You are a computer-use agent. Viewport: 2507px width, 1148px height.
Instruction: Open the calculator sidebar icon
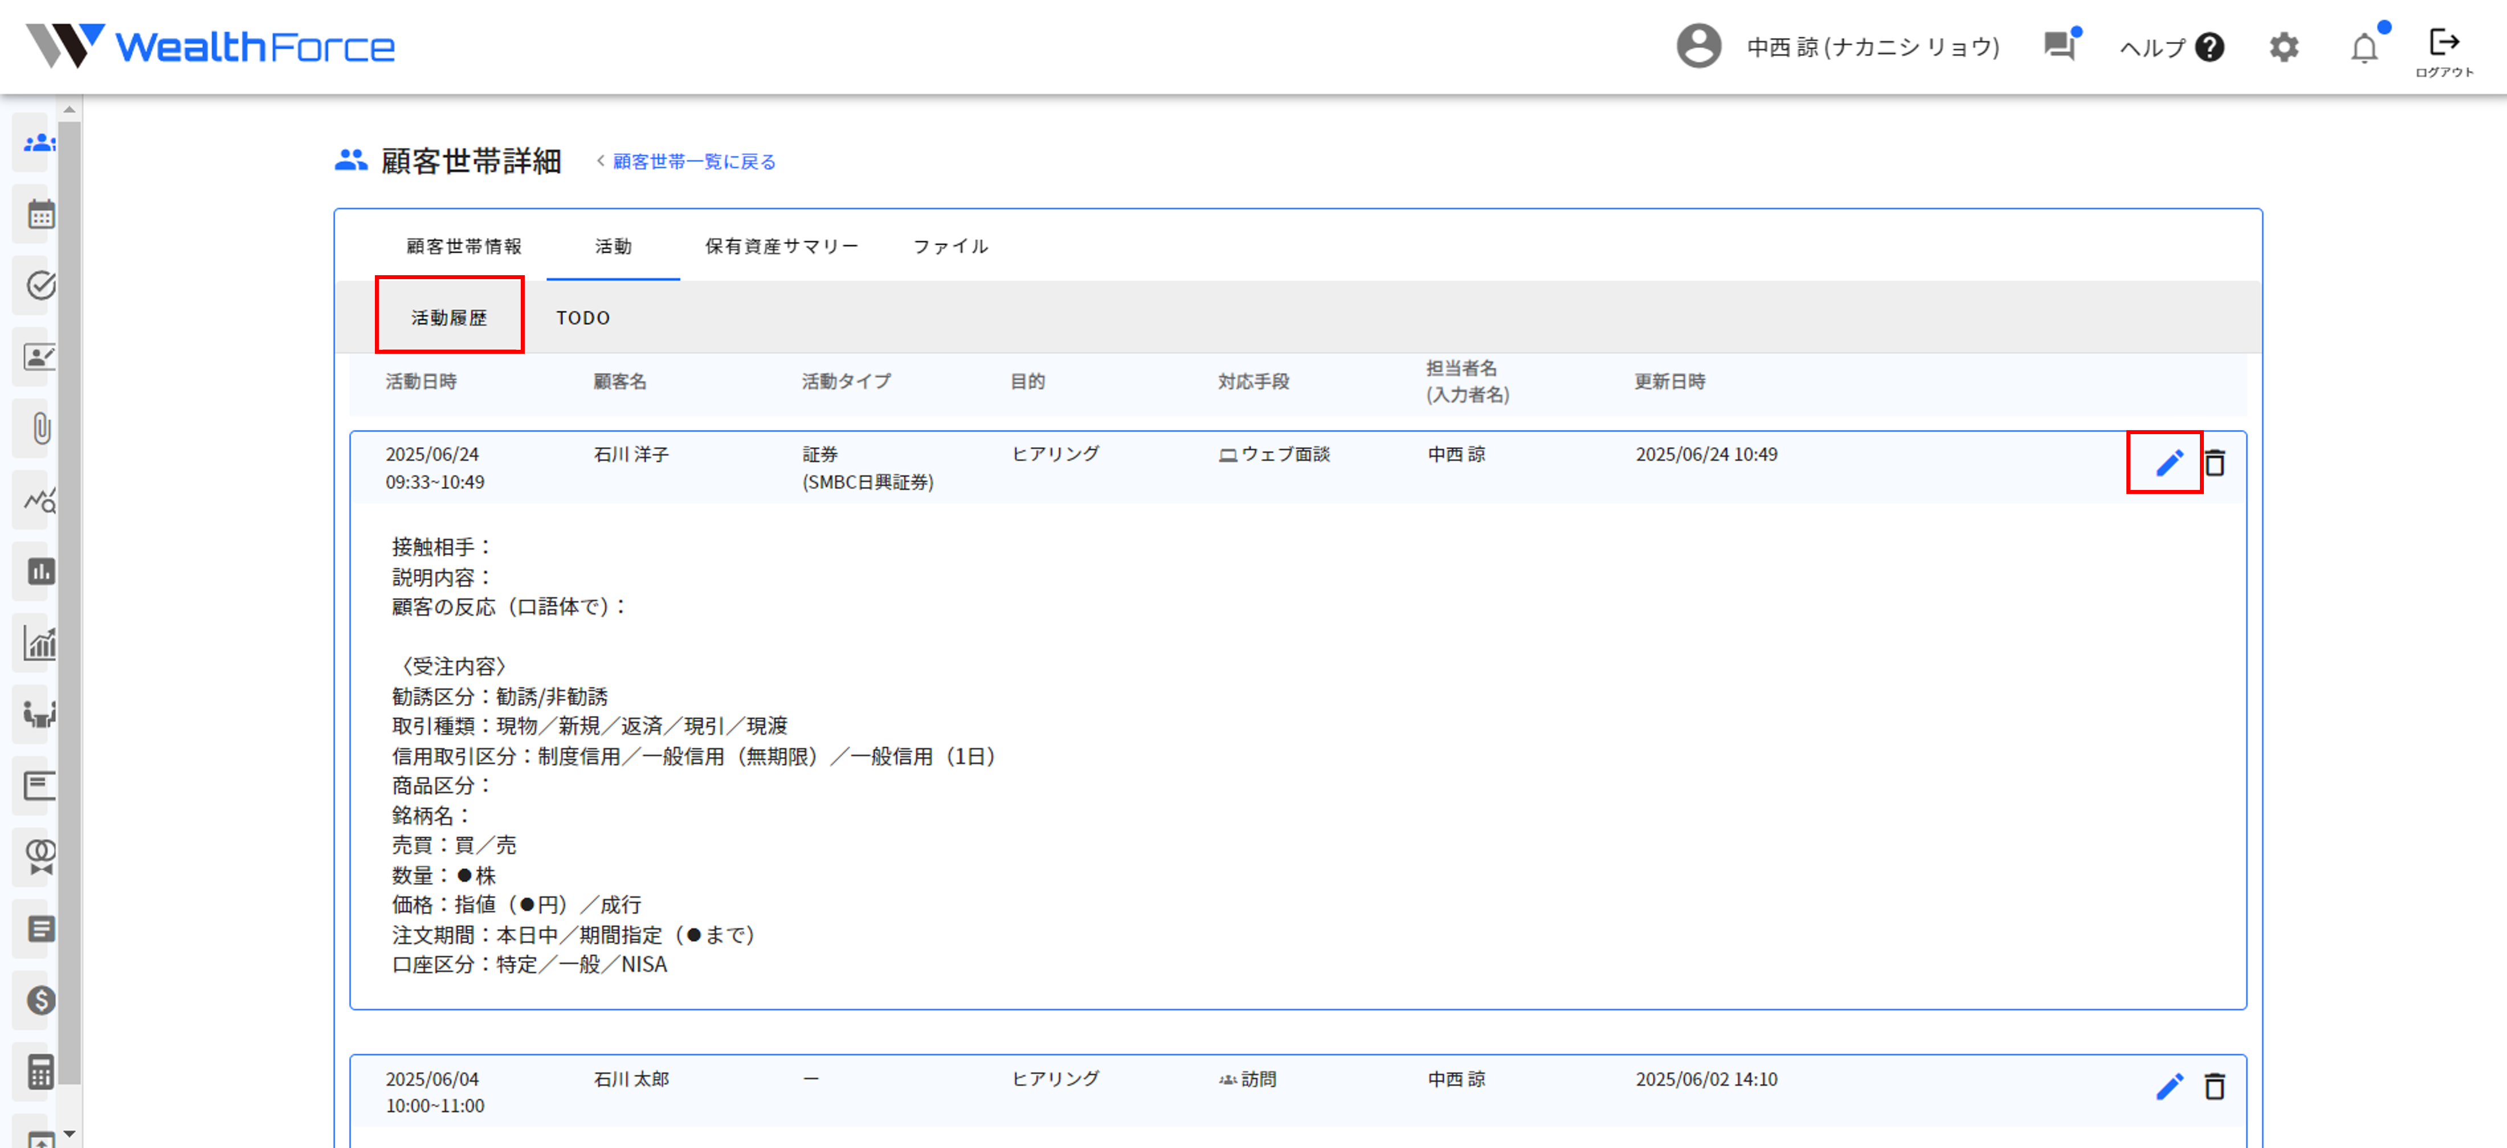(x=40, y=1072)
